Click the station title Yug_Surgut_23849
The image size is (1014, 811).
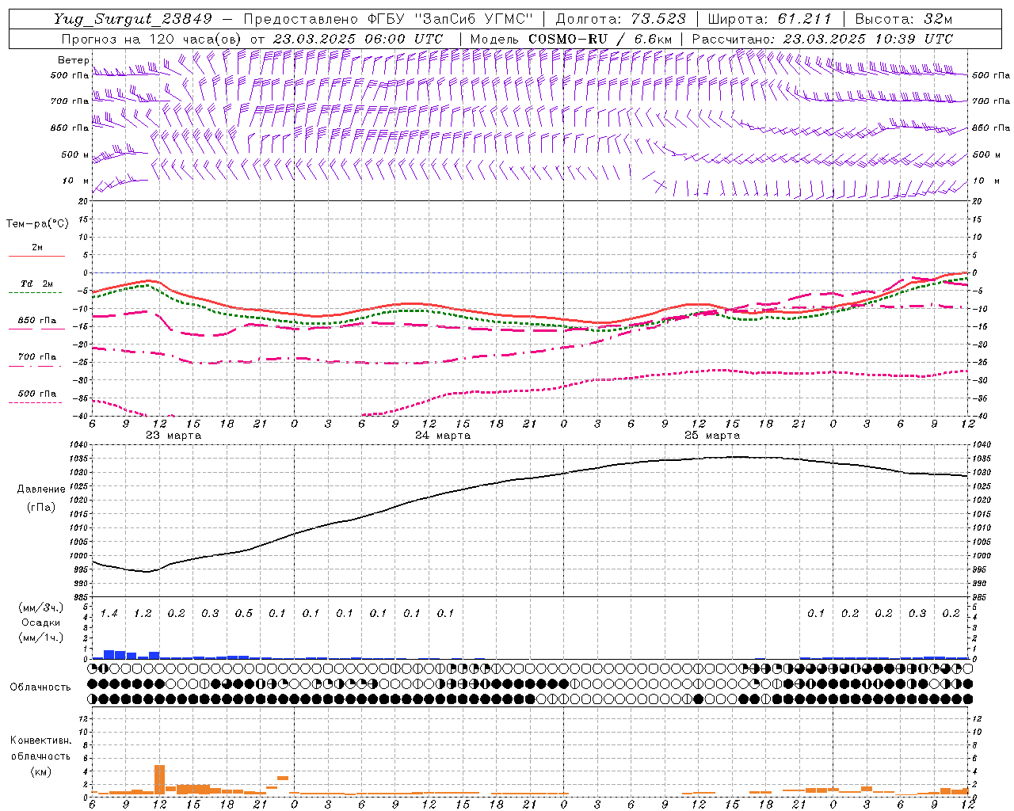pyautogui.click(x=133, y=19)
